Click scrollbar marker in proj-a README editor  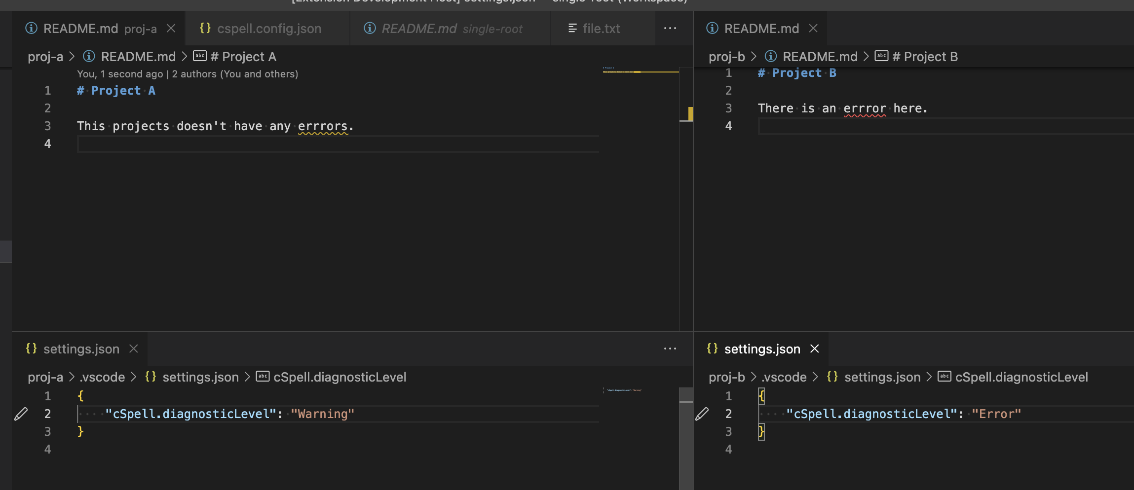pos(690,114)
